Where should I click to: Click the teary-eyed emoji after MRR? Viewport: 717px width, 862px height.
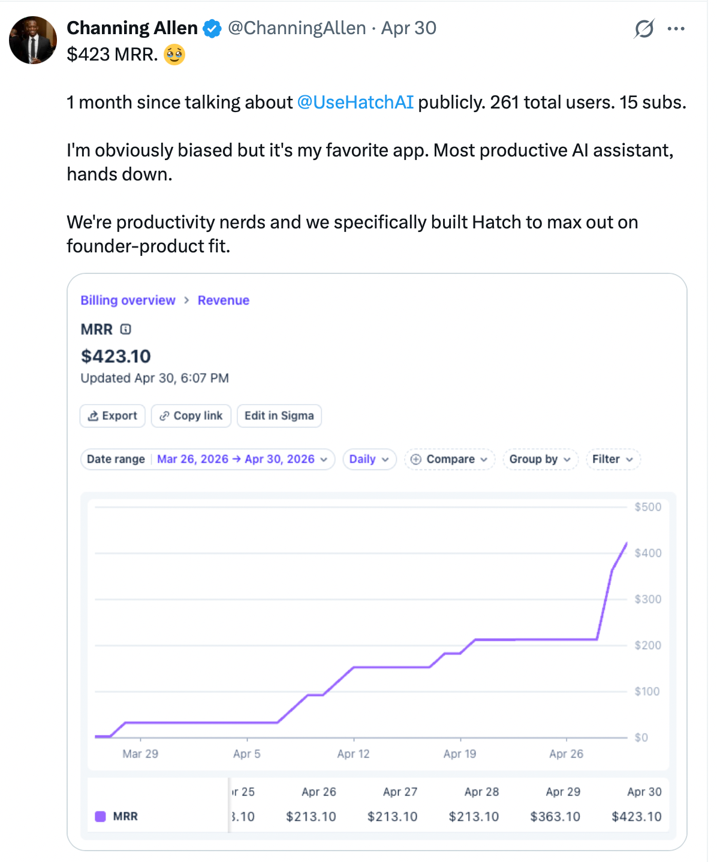(174, 55)
